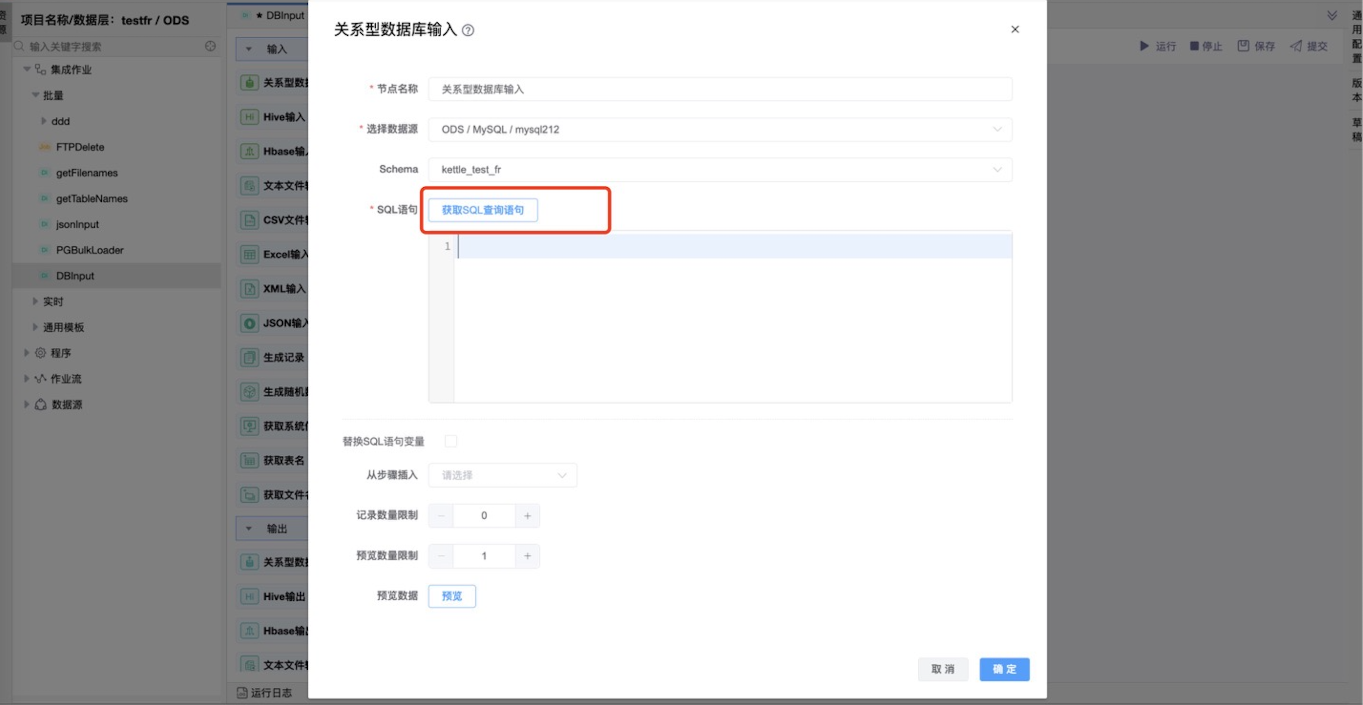
Task: Increase 预览数量限制 with plus button
Action: coord(527,556)
